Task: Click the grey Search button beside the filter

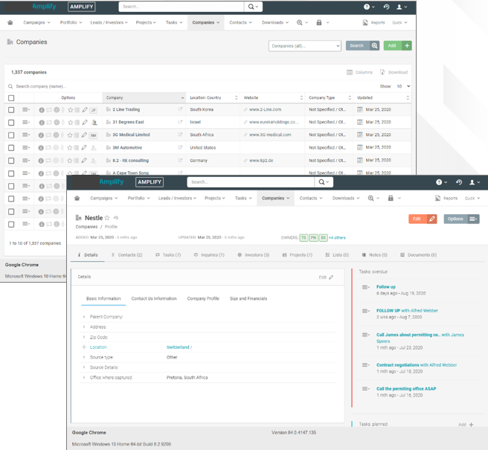Action: coord(362,46)
